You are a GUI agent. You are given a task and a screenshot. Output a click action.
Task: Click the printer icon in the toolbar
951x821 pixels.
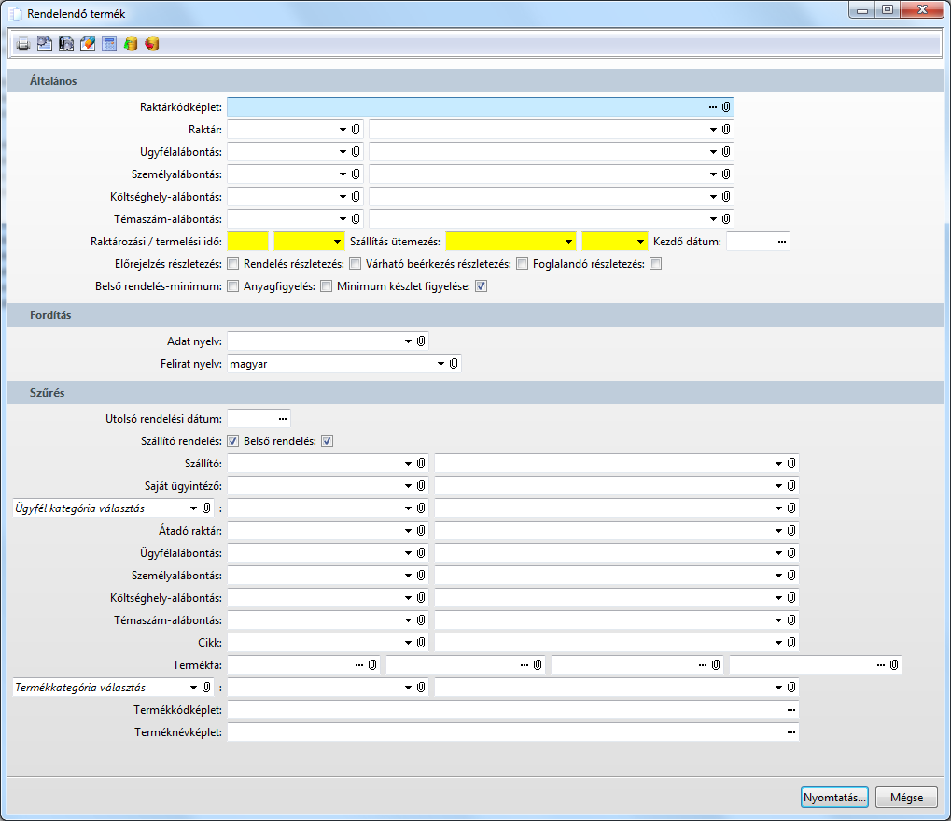tap(23, 44)
